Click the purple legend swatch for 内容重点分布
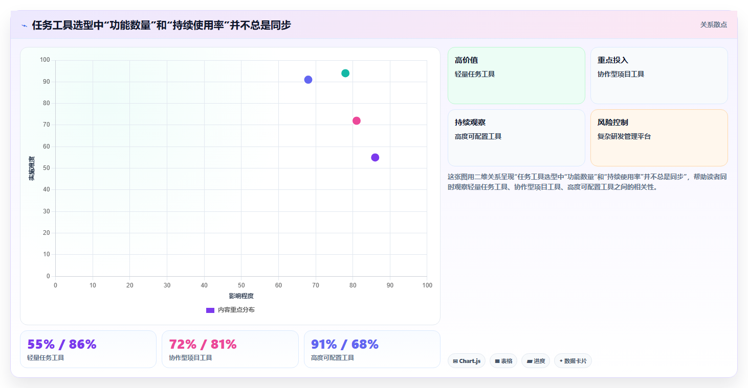This screenshot has height=388, width=748. (x=210, y=310)
